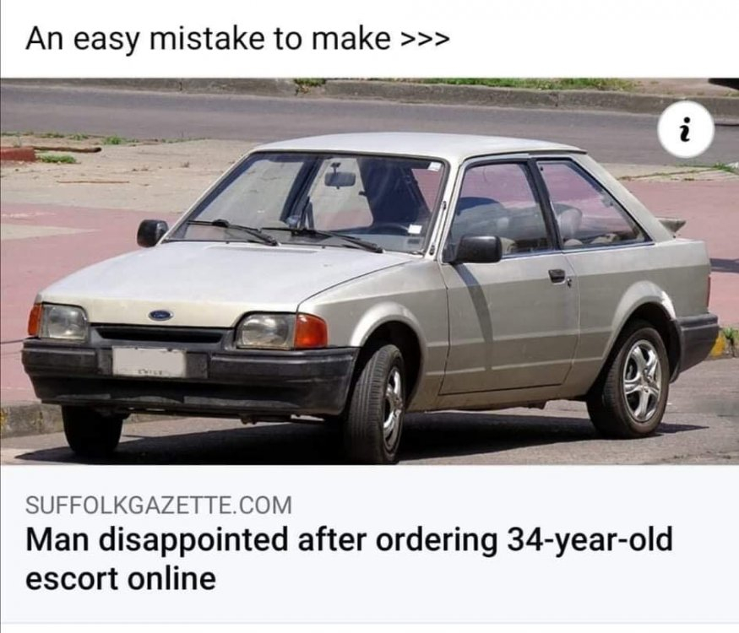Click the orange turn signal by the near headlight
This screenshot has height=633, width=739.
tap(310, 331)
